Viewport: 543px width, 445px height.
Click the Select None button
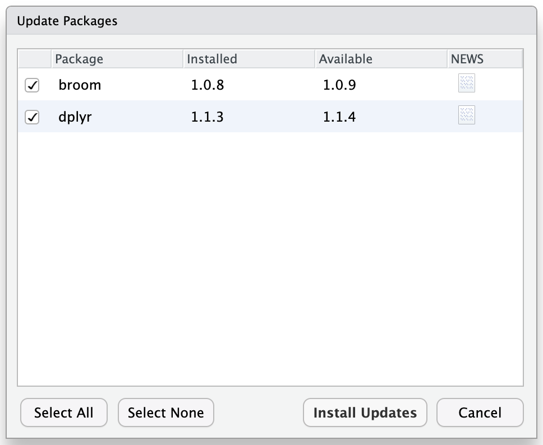pyautogui.click(x=166, y=412)
